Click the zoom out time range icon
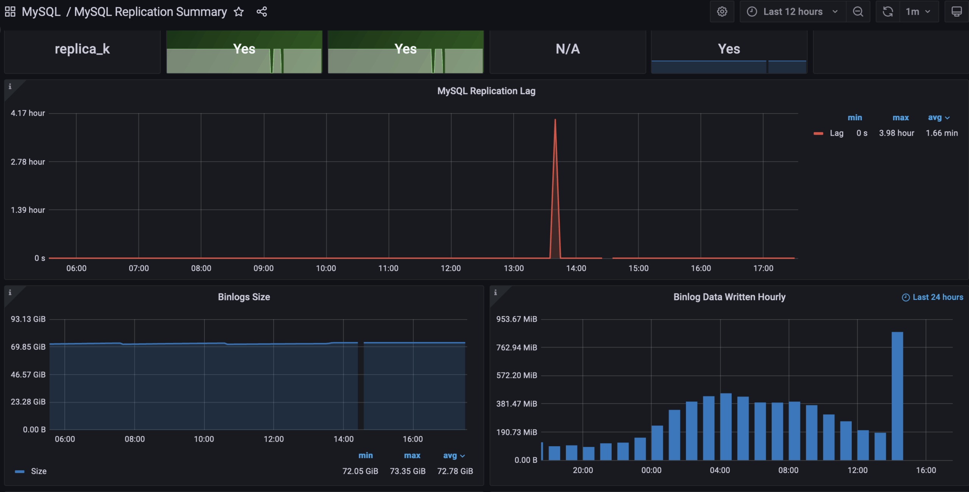This screenshot has width=969, height=492. [x=858, y=12]
